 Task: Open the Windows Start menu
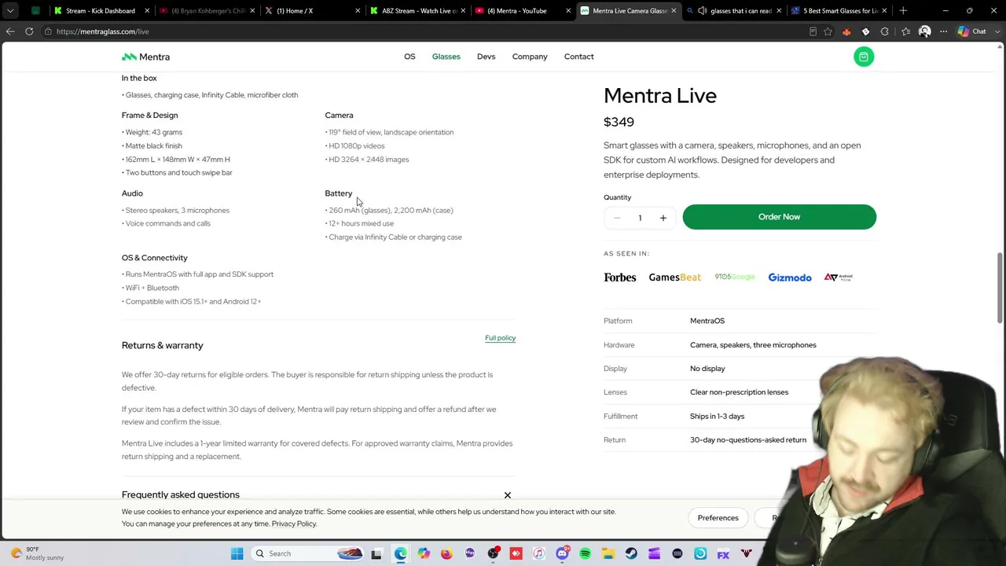[x=237, y=553]
